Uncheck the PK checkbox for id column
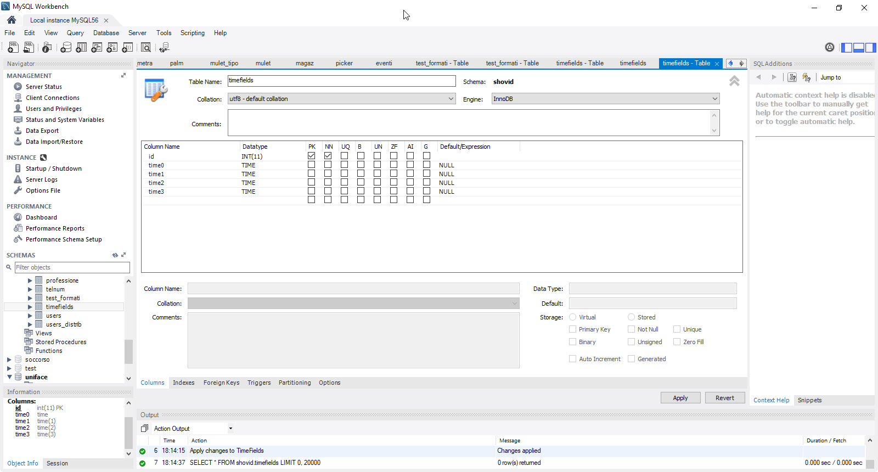Screen dimensions: 878x472 point(312,156)
